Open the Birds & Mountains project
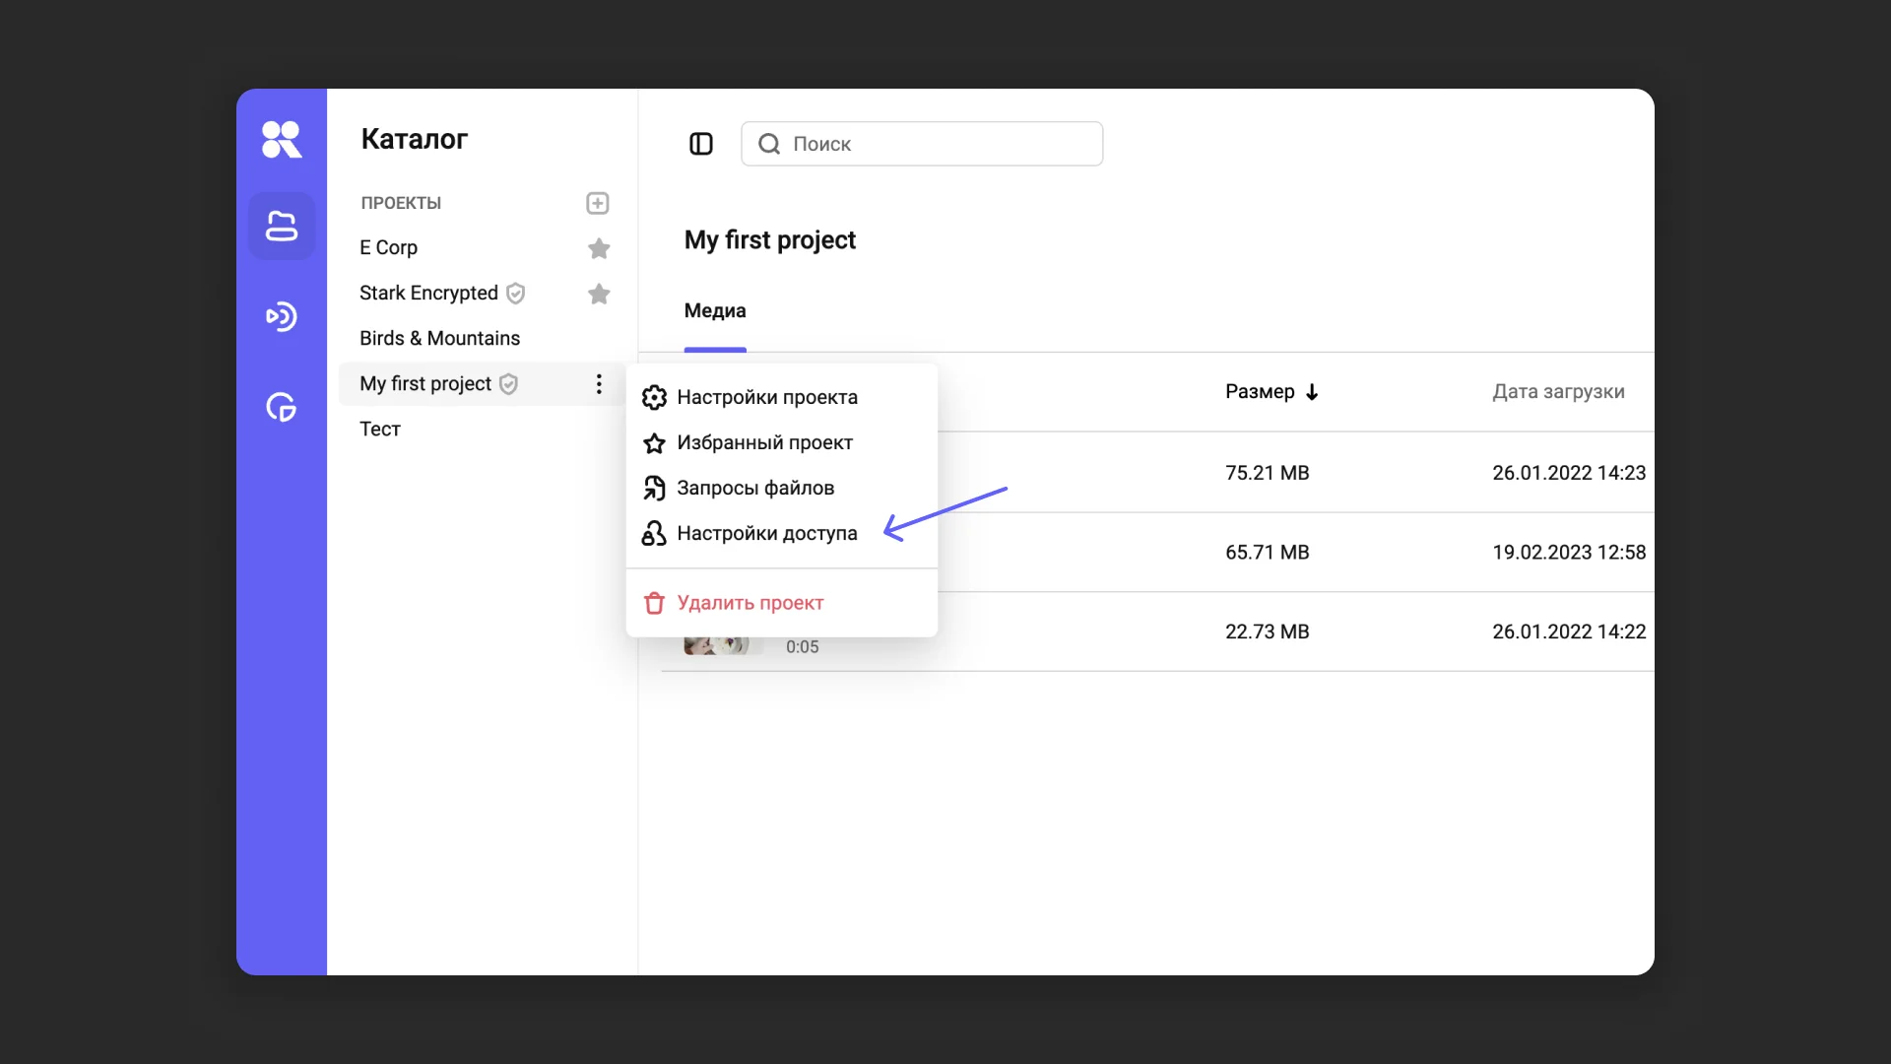 pos(439,338)
